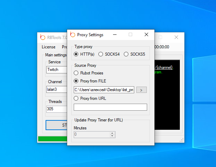Focus the empty Proxy URL input box

point(110,107)
